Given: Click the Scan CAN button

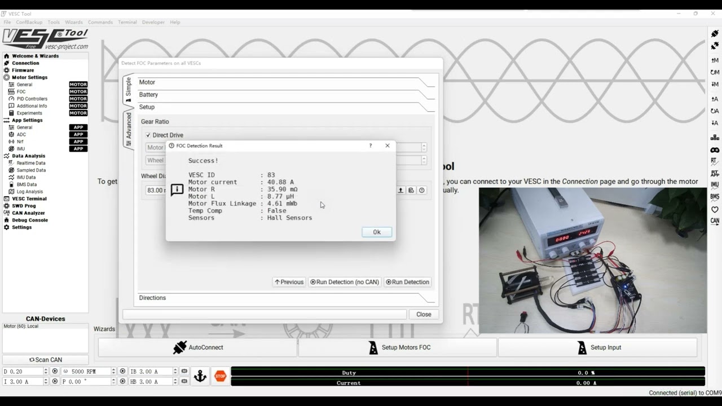Looking at the screenshot, I should [x=46, y=360].
